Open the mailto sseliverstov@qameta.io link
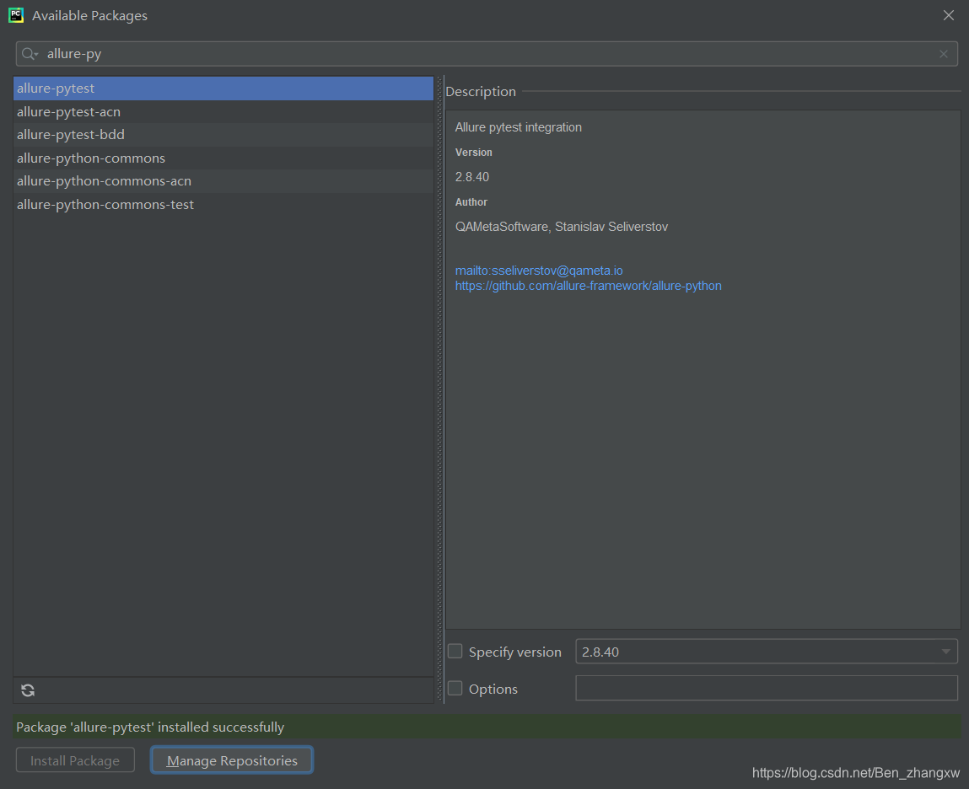969x789 pixels. (539, 271)
